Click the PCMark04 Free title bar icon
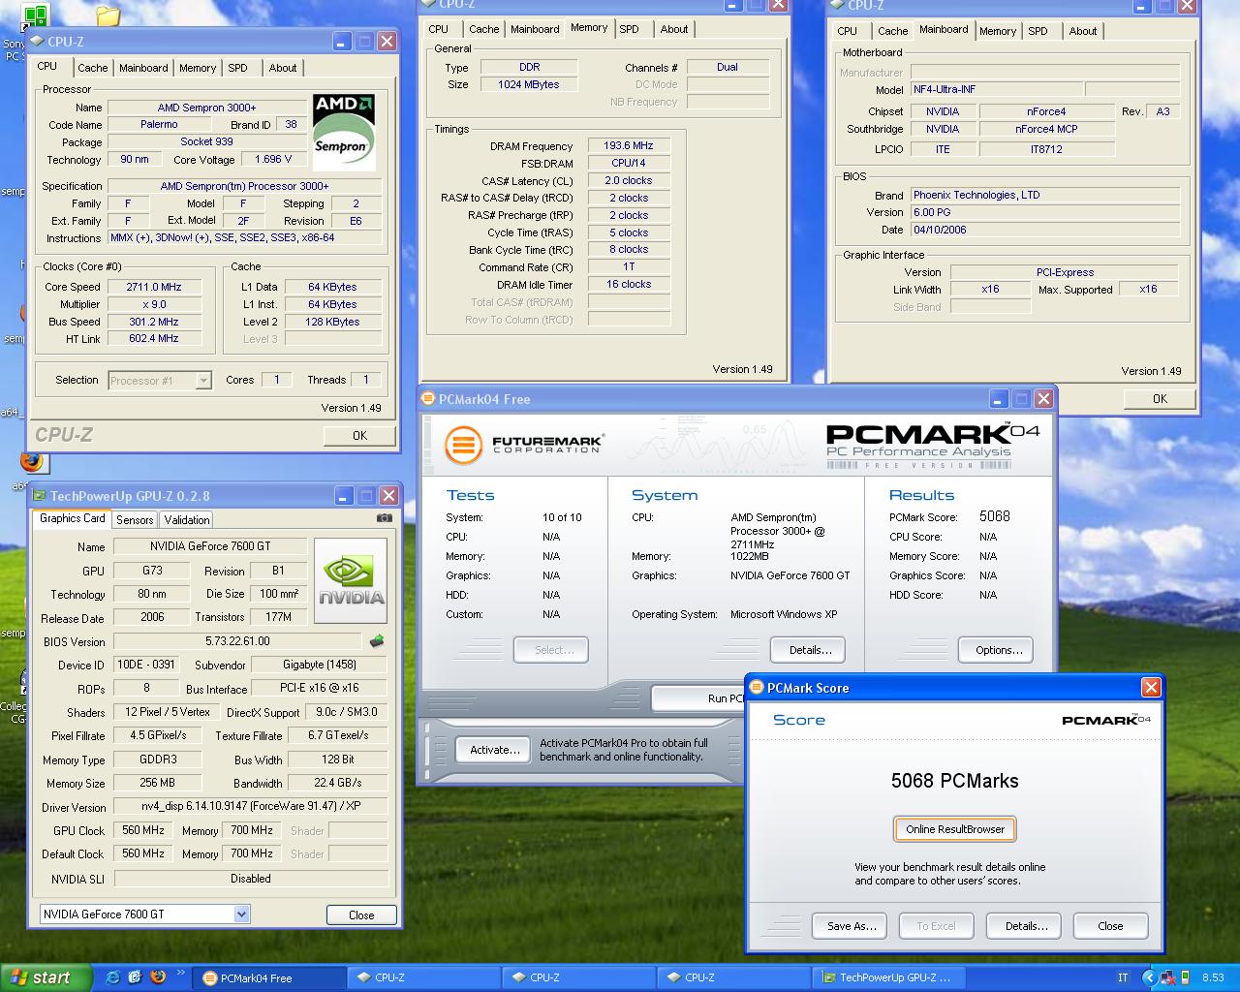 click(429, 399)
